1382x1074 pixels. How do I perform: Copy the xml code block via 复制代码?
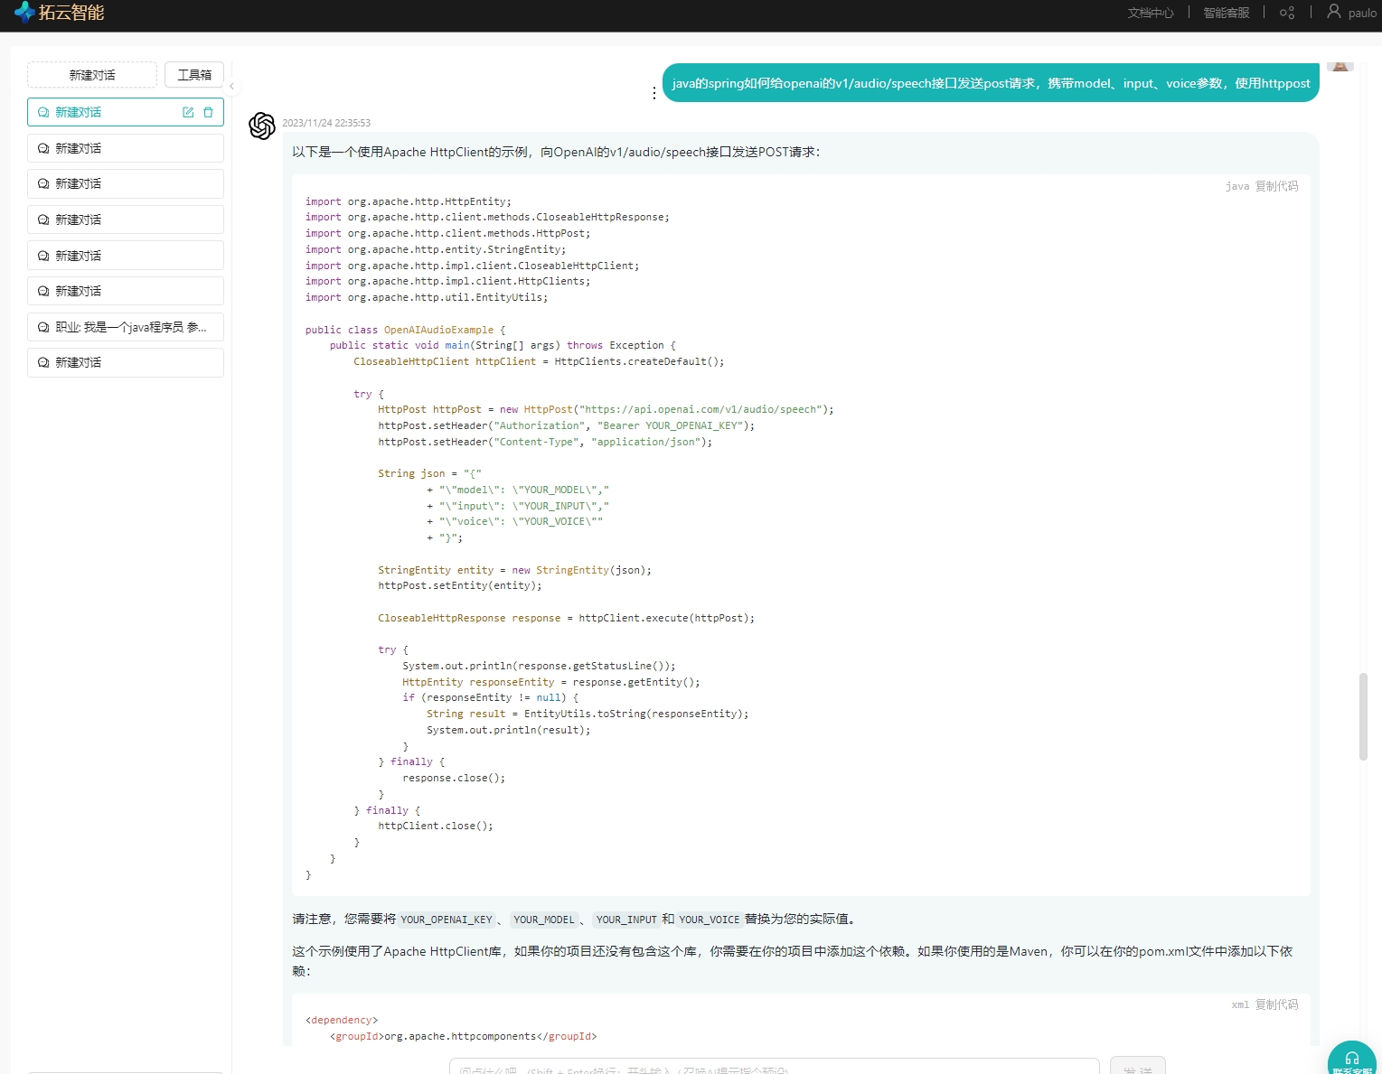pyautogui.click(x=1276, y=1004)
